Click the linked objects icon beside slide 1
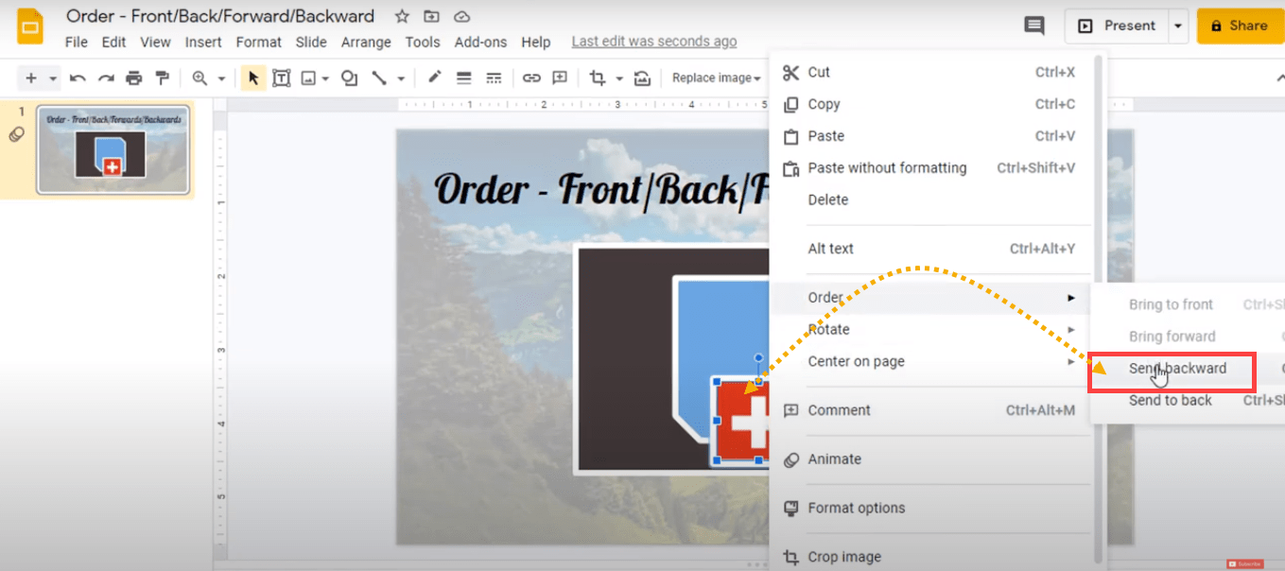The height and width of the screenshot is (571, 1285). pyautogui.click(x=16, y=134)
